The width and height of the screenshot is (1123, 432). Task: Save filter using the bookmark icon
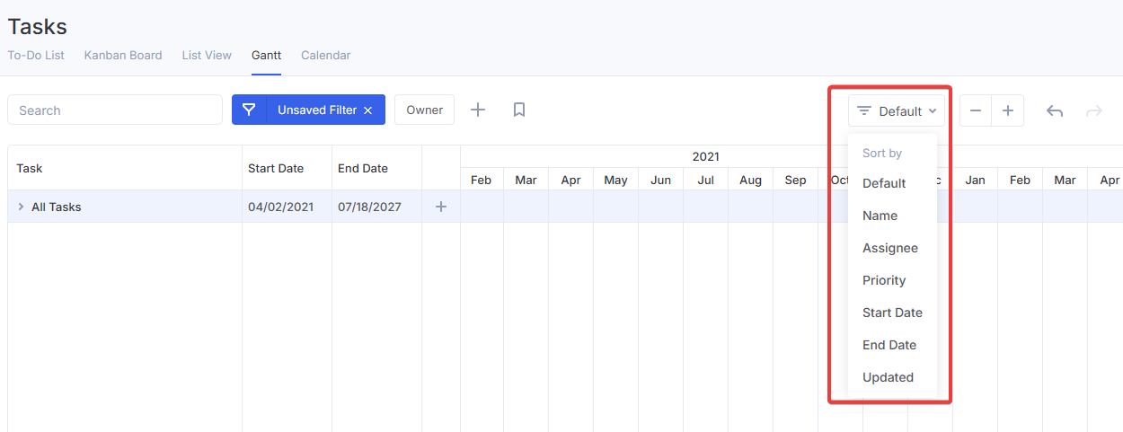click(519, 110)
